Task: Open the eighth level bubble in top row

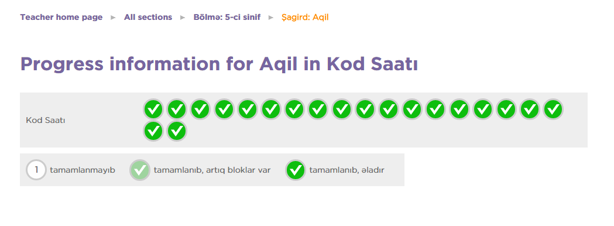Action: [318, 109]
